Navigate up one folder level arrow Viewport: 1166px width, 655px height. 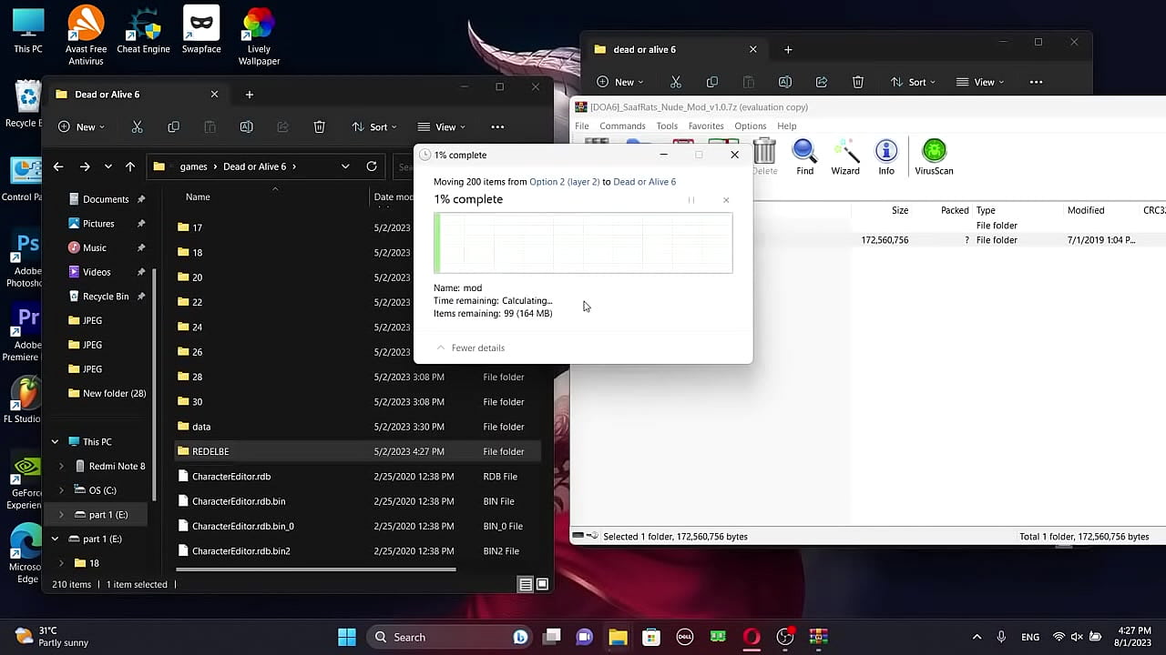[x=130, y=166]
